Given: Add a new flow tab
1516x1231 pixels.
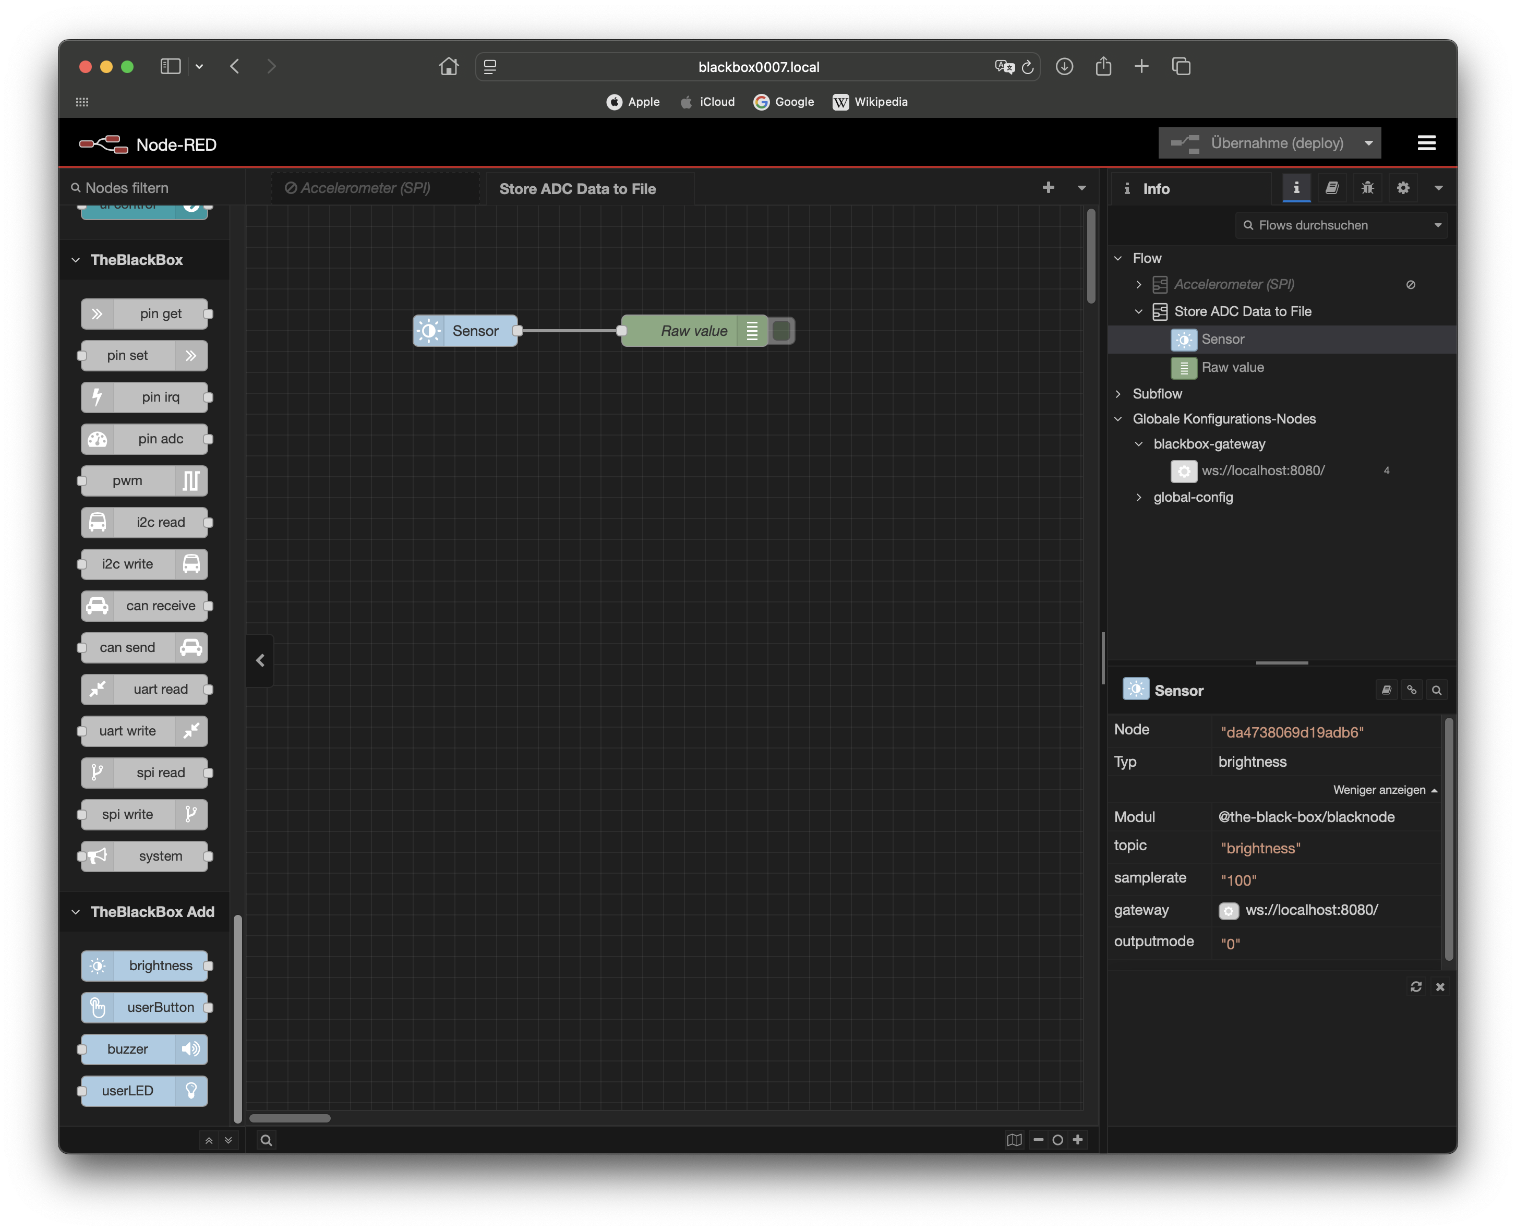Looking at the screenshot, I should 1048,188.
